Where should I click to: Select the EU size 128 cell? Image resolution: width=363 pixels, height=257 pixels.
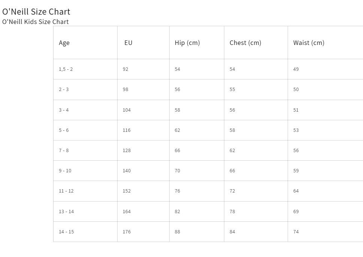(x=143, y=151)
